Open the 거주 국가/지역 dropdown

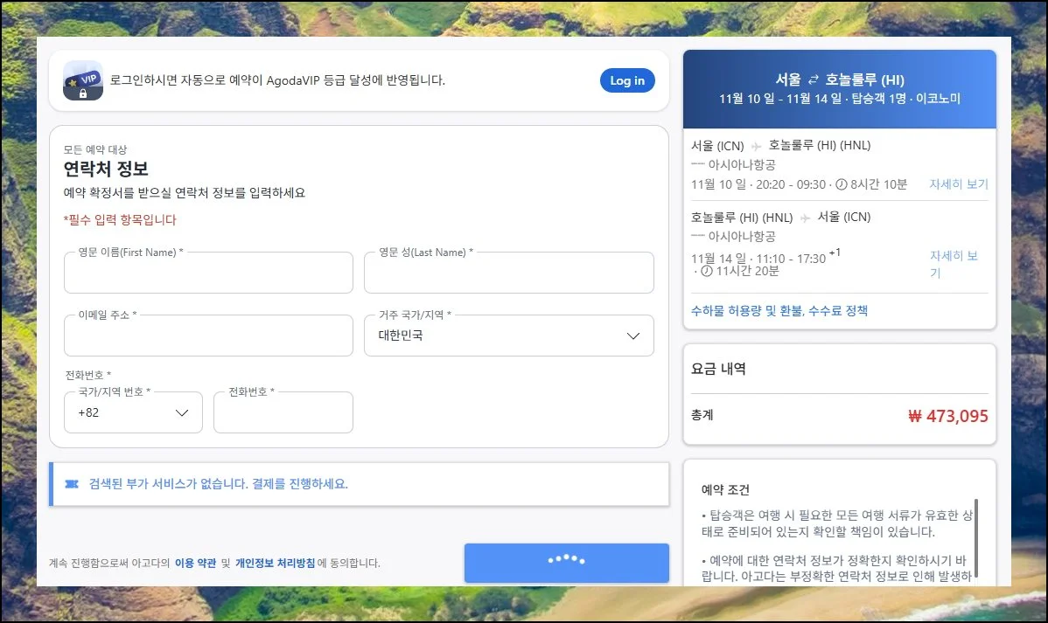[x=508, y=336]
